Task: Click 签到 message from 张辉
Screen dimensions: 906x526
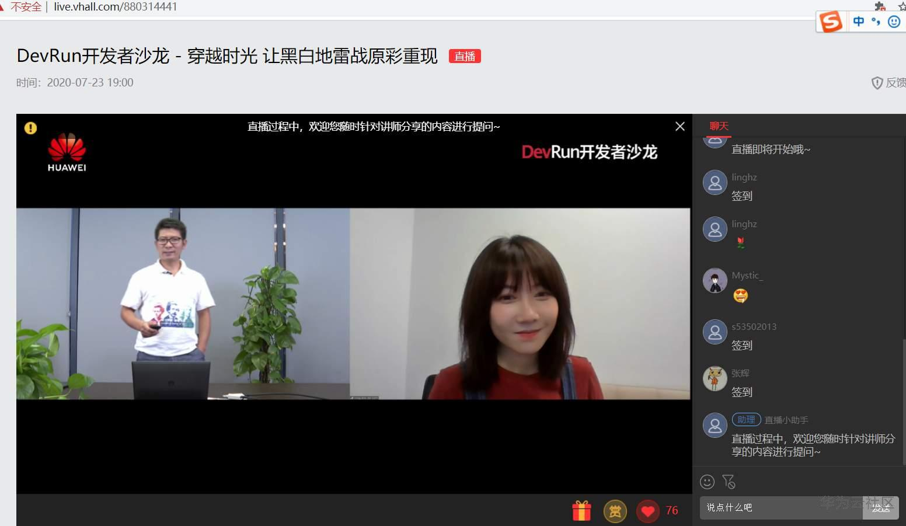Action: click(742, 392)
